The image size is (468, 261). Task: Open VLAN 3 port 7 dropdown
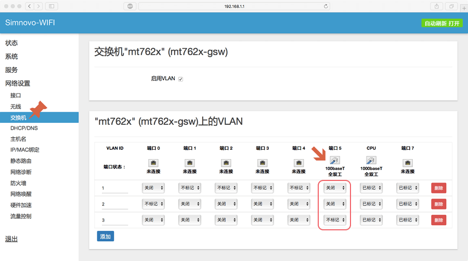(407, 220)
